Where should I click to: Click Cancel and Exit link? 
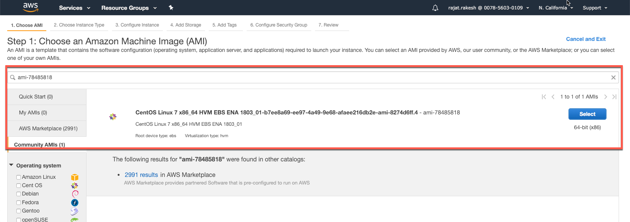tap(586, 39)
